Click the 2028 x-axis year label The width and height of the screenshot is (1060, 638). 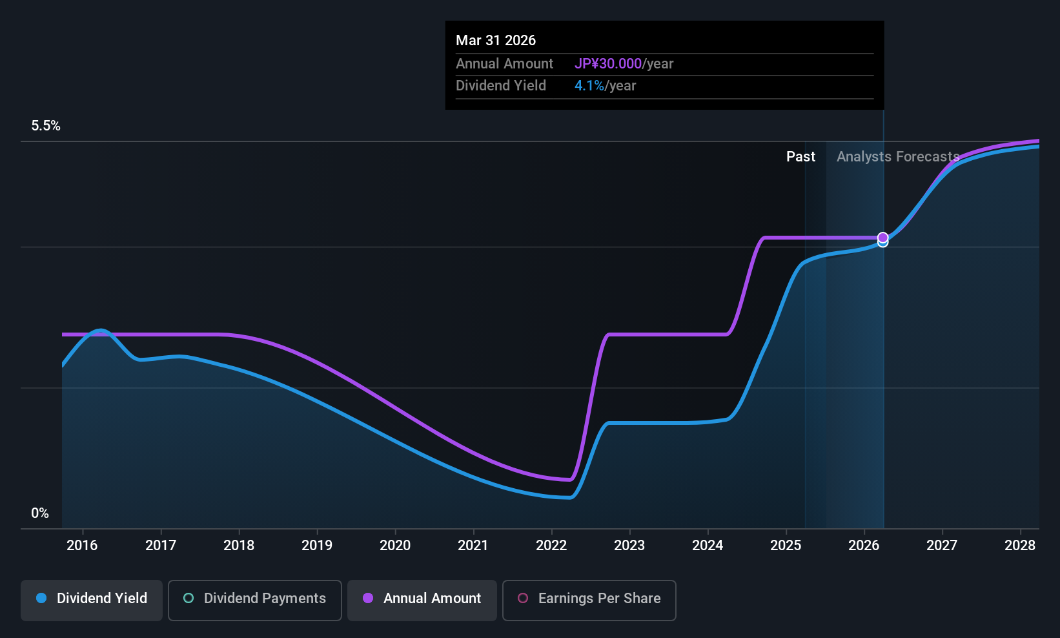click(x=1020, y=546)
